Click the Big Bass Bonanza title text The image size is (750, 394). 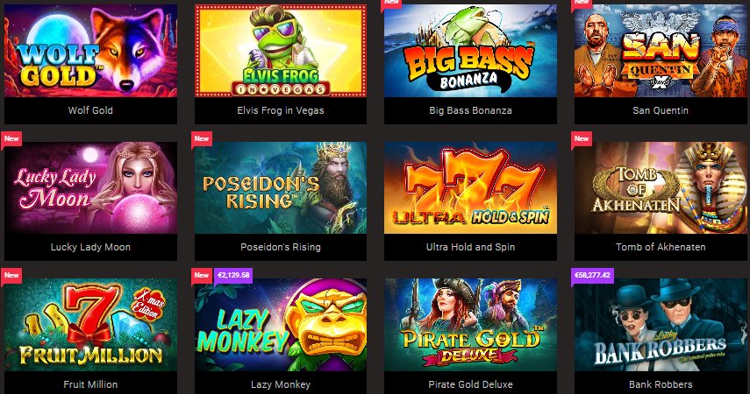coord(471,110)
